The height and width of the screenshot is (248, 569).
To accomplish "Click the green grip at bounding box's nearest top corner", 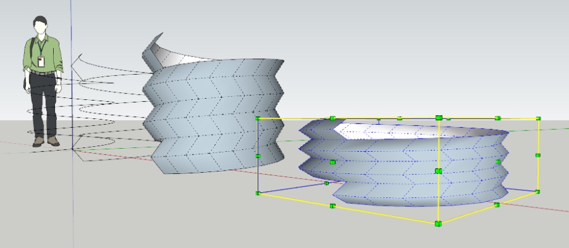I will tap(439, 118).
